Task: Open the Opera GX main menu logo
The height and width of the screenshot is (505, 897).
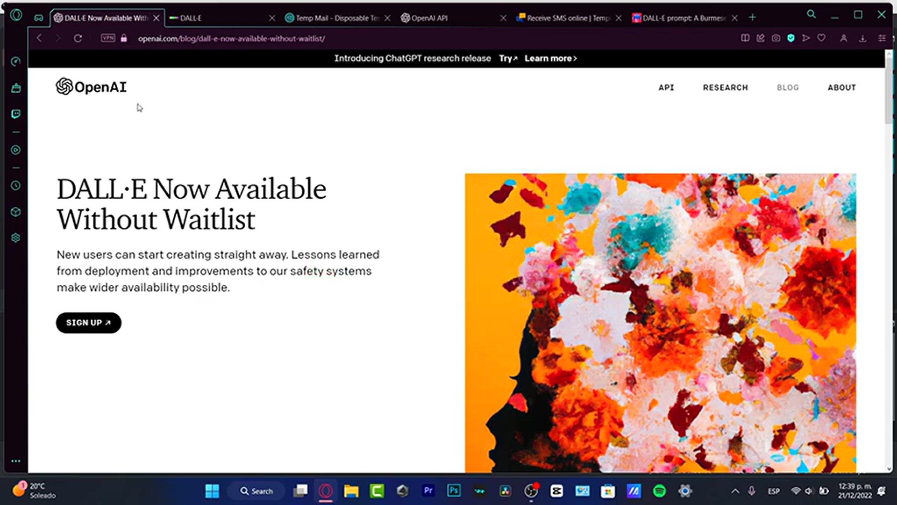Action: (x=16, y=15)
